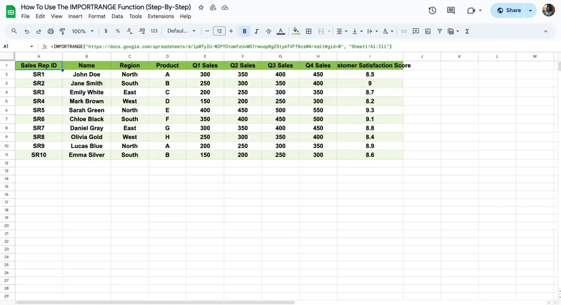Click the insert link icon
561x305 pixels.
(x=404, y=31)
